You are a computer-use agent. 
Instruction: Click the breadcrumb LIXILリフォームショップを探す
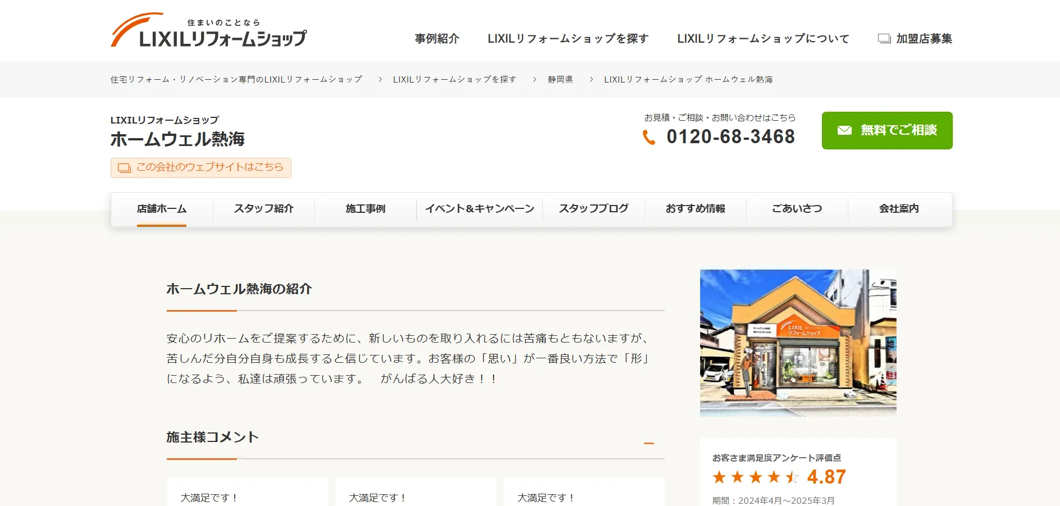455,80
